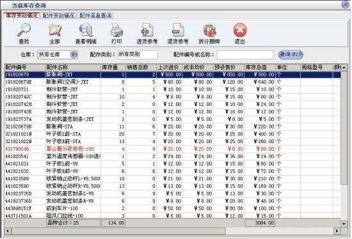
Task: Focus the 配件编号或名称 input field
Action: [x=245, y=55]
